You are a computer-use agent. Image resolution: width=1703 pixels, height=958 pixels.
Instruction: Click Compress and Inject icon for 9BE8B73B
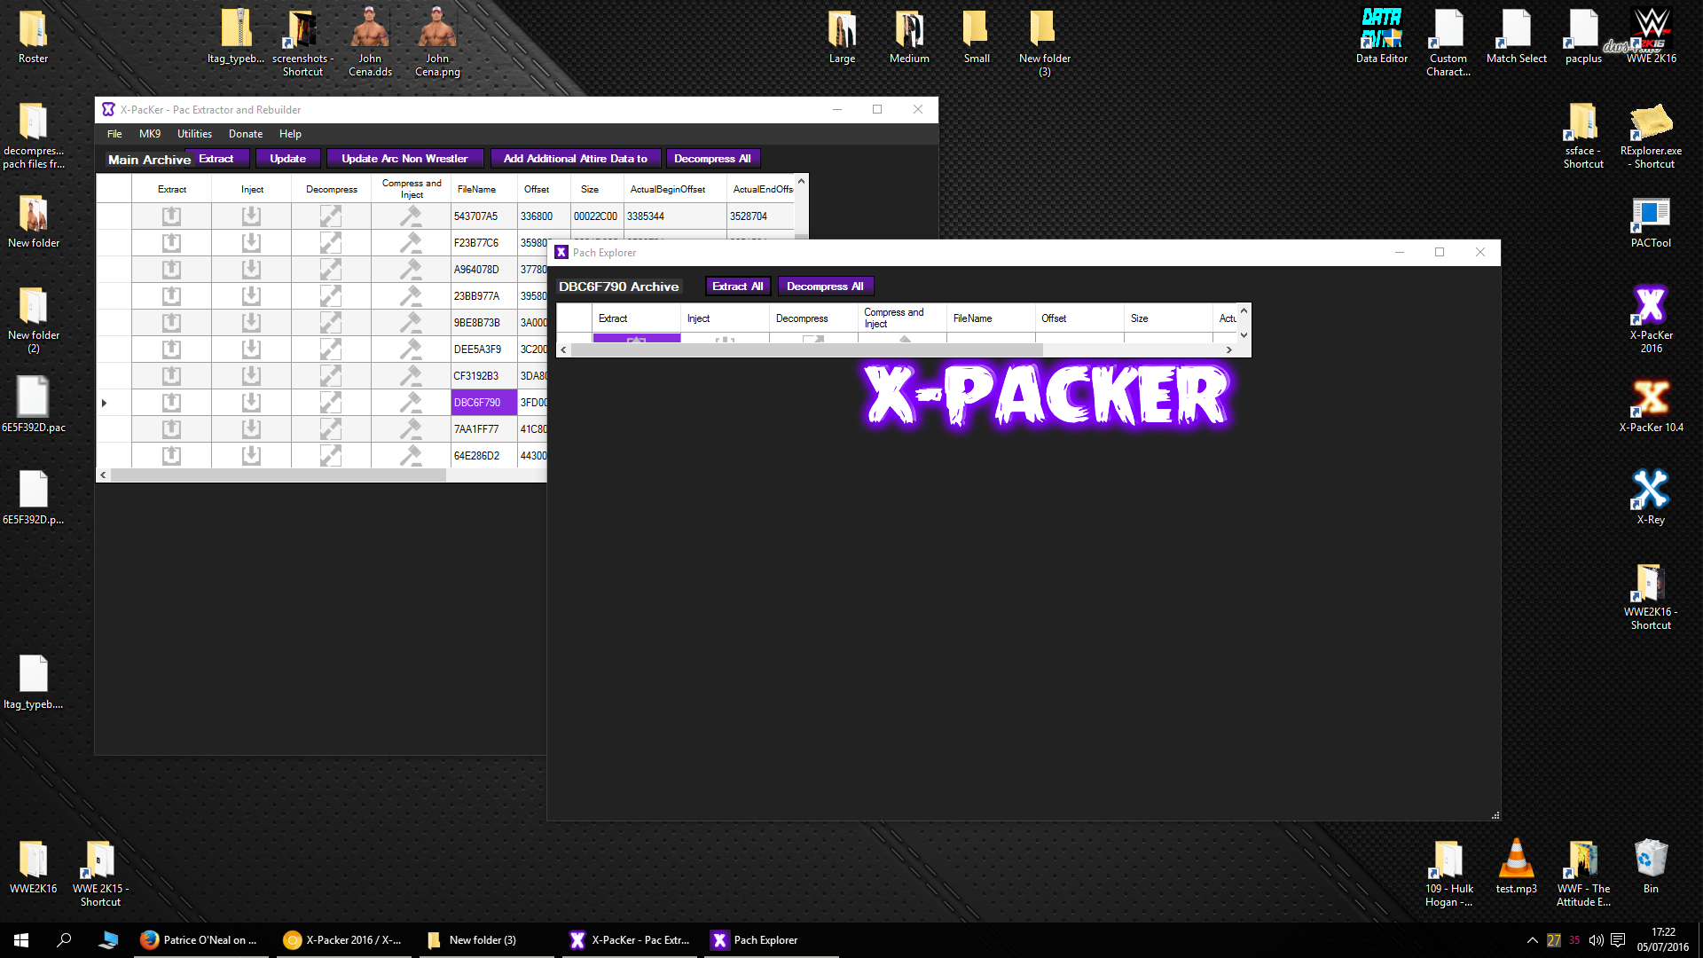pos(411,322)
